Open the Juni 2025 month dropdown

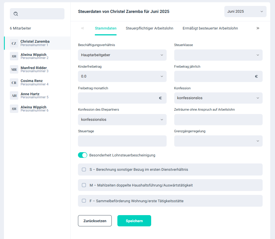coord(245,12)
